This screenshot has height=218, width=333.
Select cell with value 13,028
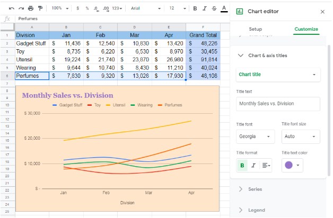pyautogui.click(x=135, y=76)
